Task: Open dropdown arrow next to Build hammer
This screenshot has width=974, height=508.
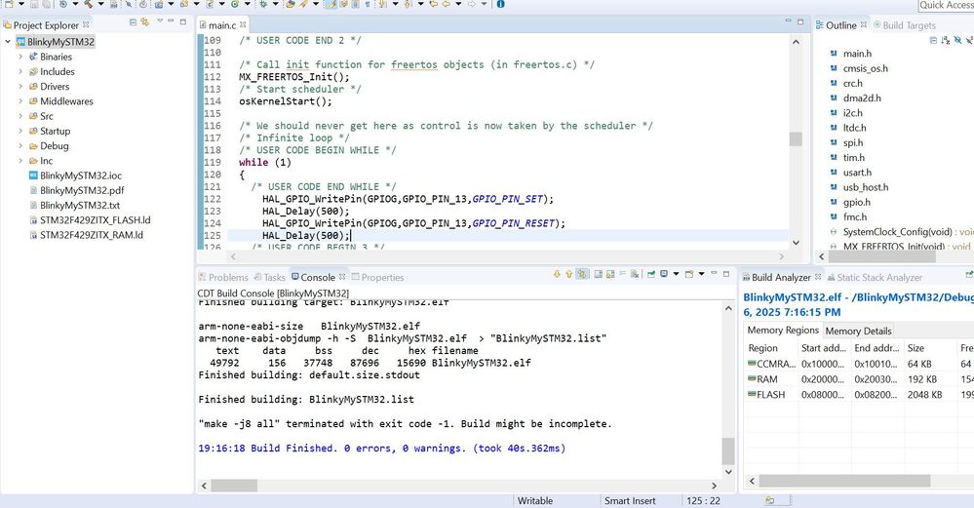Action: 100,4
